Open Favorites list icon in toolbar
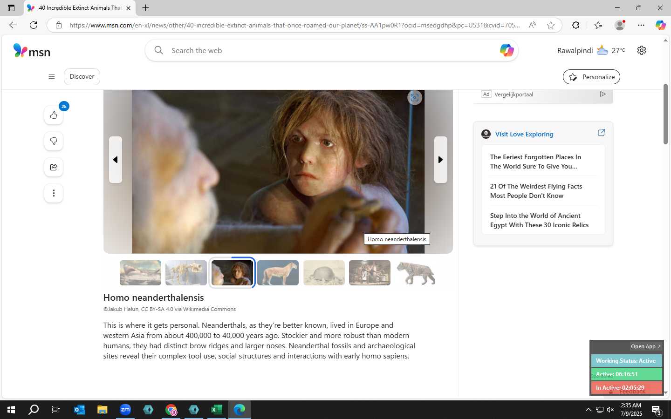The image size is (671, 419). coord(598,25)
